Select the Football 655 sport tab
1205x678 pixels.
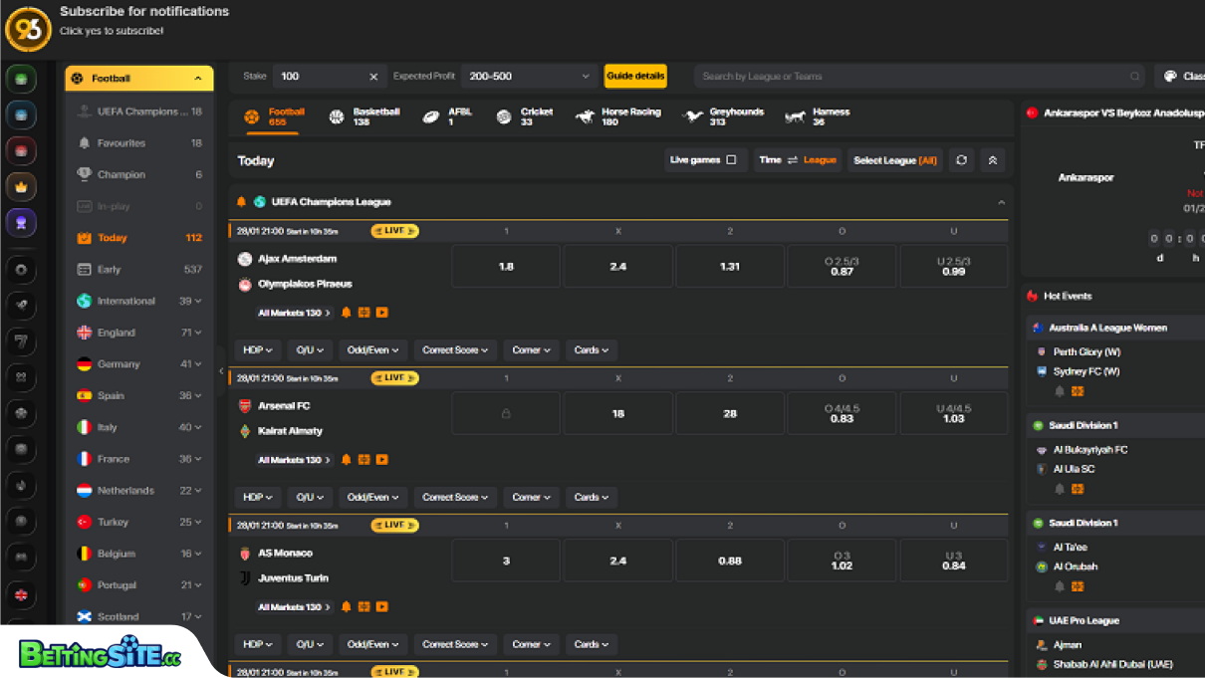click(275, 117)
